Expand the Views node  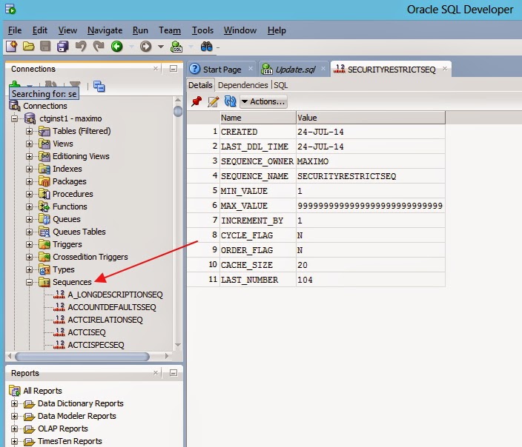[x=30, y=144]
